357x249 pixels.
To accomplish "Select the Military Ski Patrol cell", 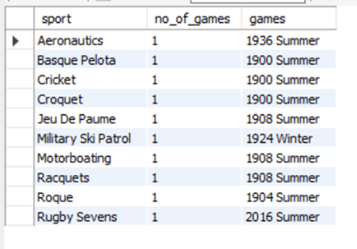I will (x=90, y=139).
